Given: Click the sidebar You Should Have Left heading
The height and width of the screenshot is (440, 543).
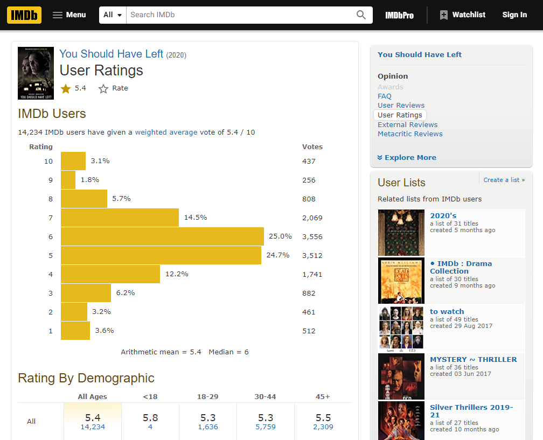Looking at the screenshot, I should pos(419,55).
